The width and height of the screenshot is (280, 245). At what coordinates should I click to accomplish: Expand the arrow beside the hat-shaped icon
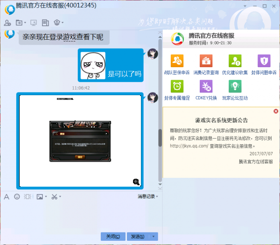pos(63,22)
